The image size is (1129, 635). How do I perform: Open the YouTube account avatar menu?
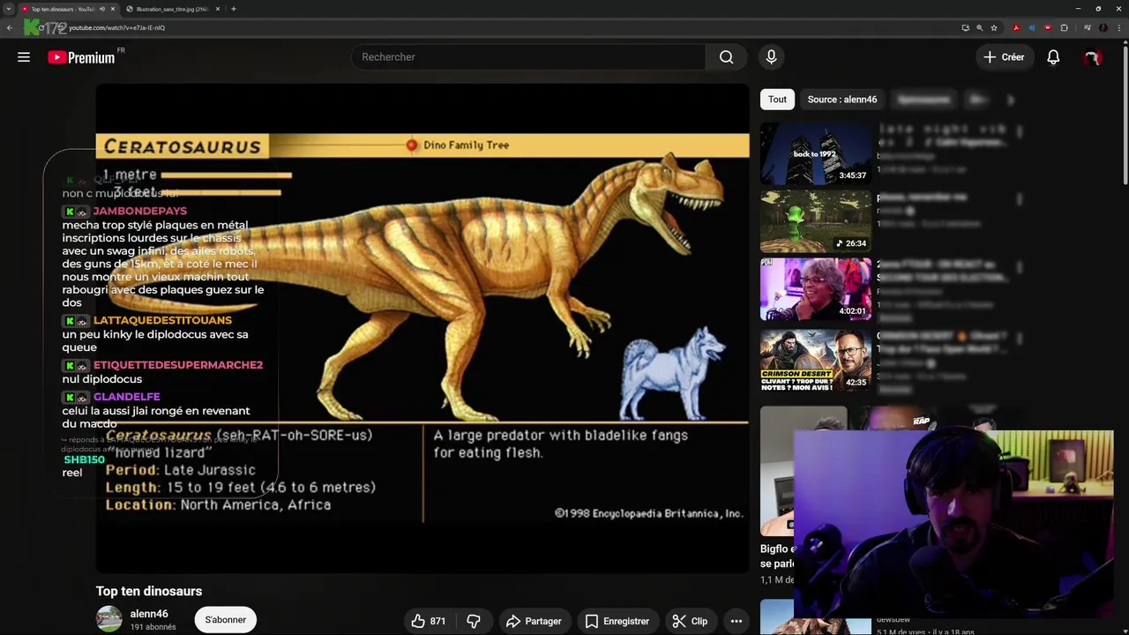(x=1093, y=57)
